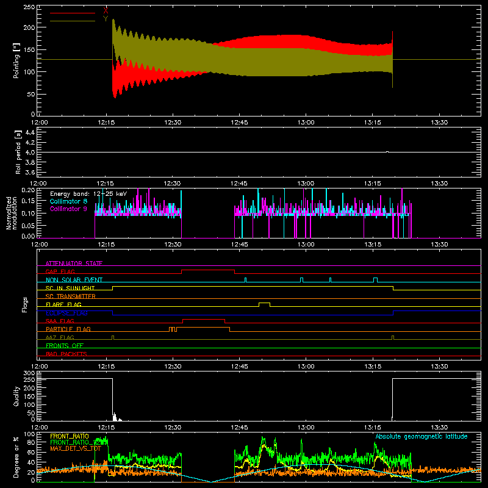Click the 300 tick on Quality axis
Image resolution: width=488 pixels, height=488 pixels.
click(x=29, y=373)
